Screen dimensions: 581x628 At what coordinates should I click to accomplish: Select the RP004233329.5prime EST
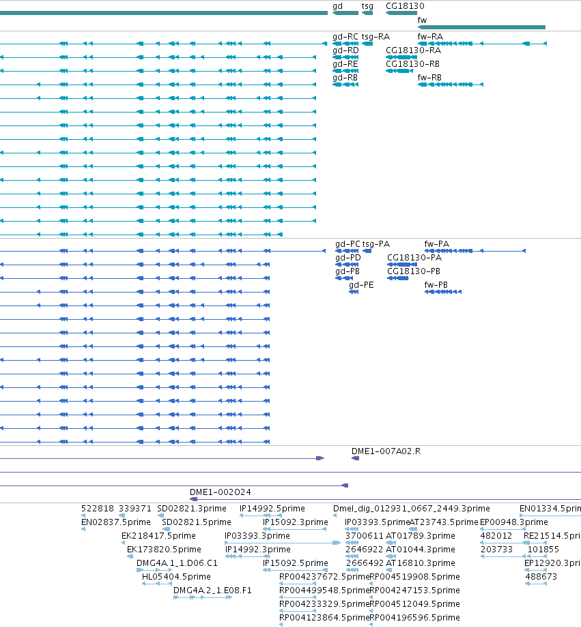coord(298,611)
